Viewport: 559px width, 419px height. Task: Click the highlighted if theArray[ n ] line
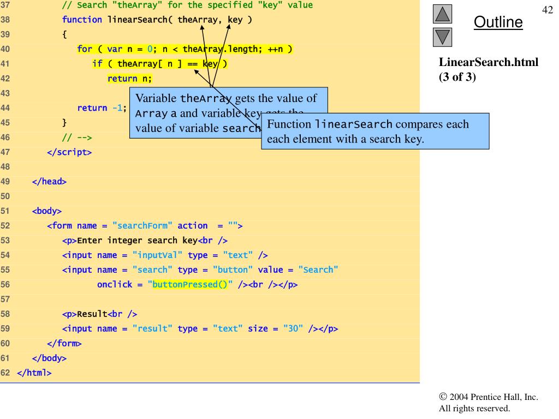[x=159, y=64]
